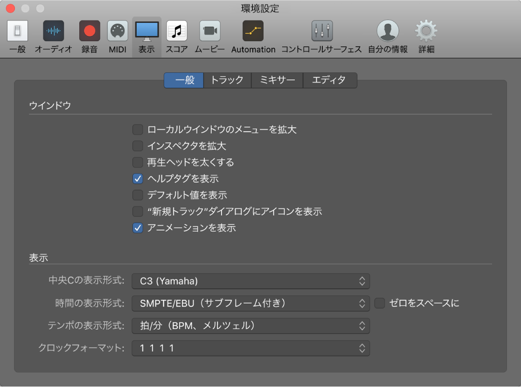Open the MIDI connector preferences icon
Screen dimensions: 521x387
118,31
